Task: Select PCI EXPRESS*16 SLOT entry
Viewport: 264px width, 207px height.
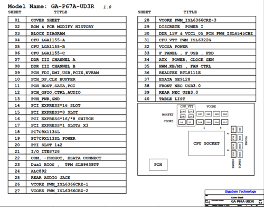Action: click(67, 105)
